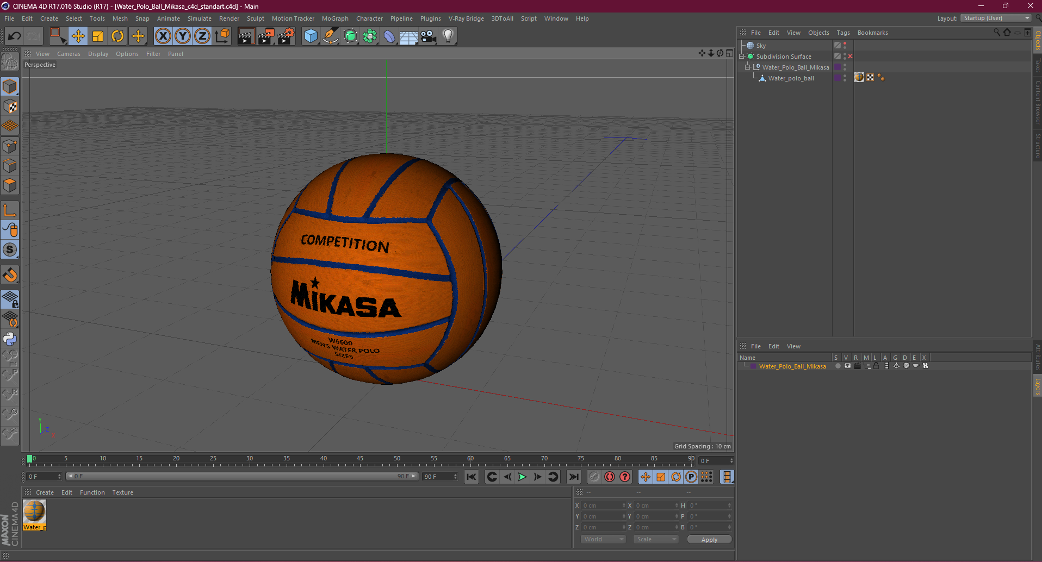Enable snap icon in left toolbar
Screen dimensions: 1042x562
[x=10, y=249]
